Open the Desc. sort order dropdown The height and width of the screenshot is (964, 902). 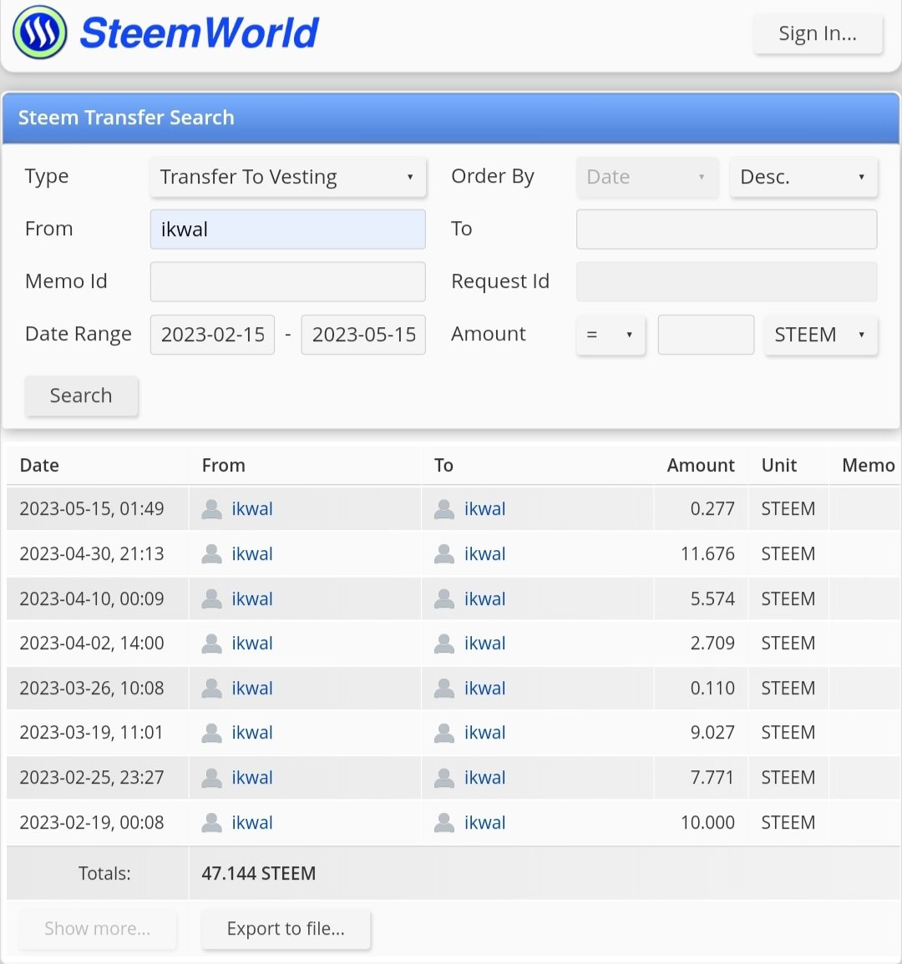pyautogui.click(x=803, y=177)
